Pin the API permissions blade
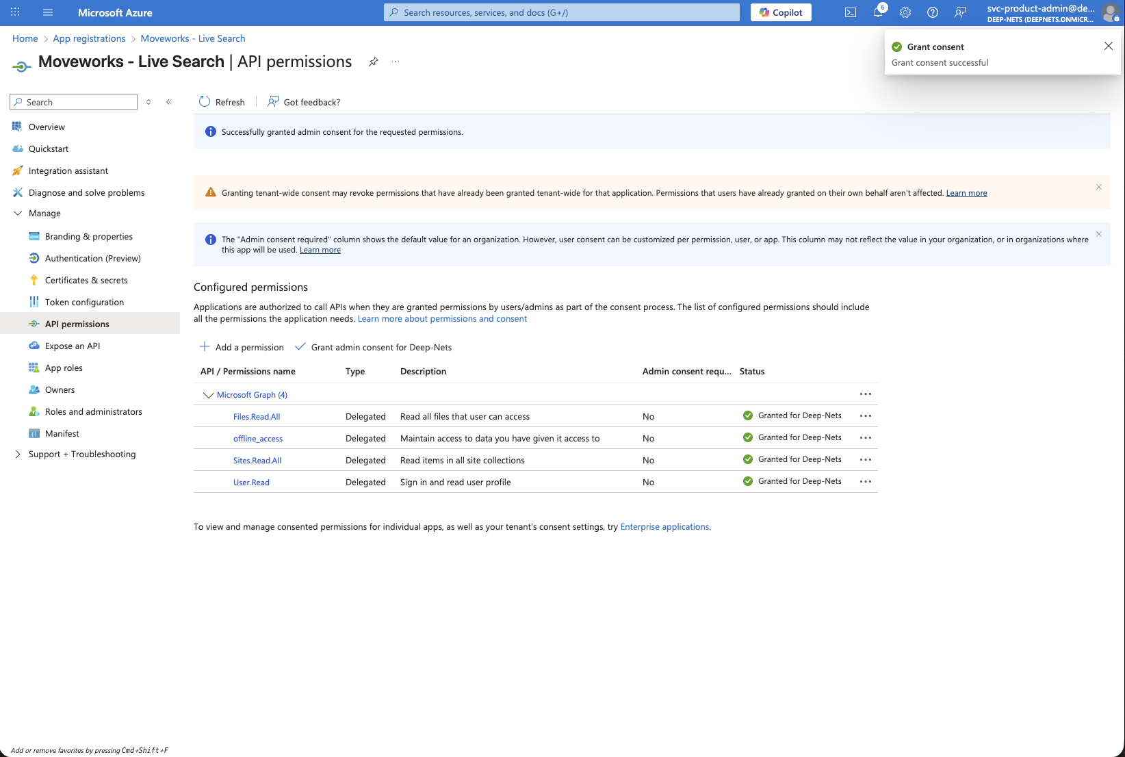The height and width of the screenshot is (757, 1125). coord(374,62)
